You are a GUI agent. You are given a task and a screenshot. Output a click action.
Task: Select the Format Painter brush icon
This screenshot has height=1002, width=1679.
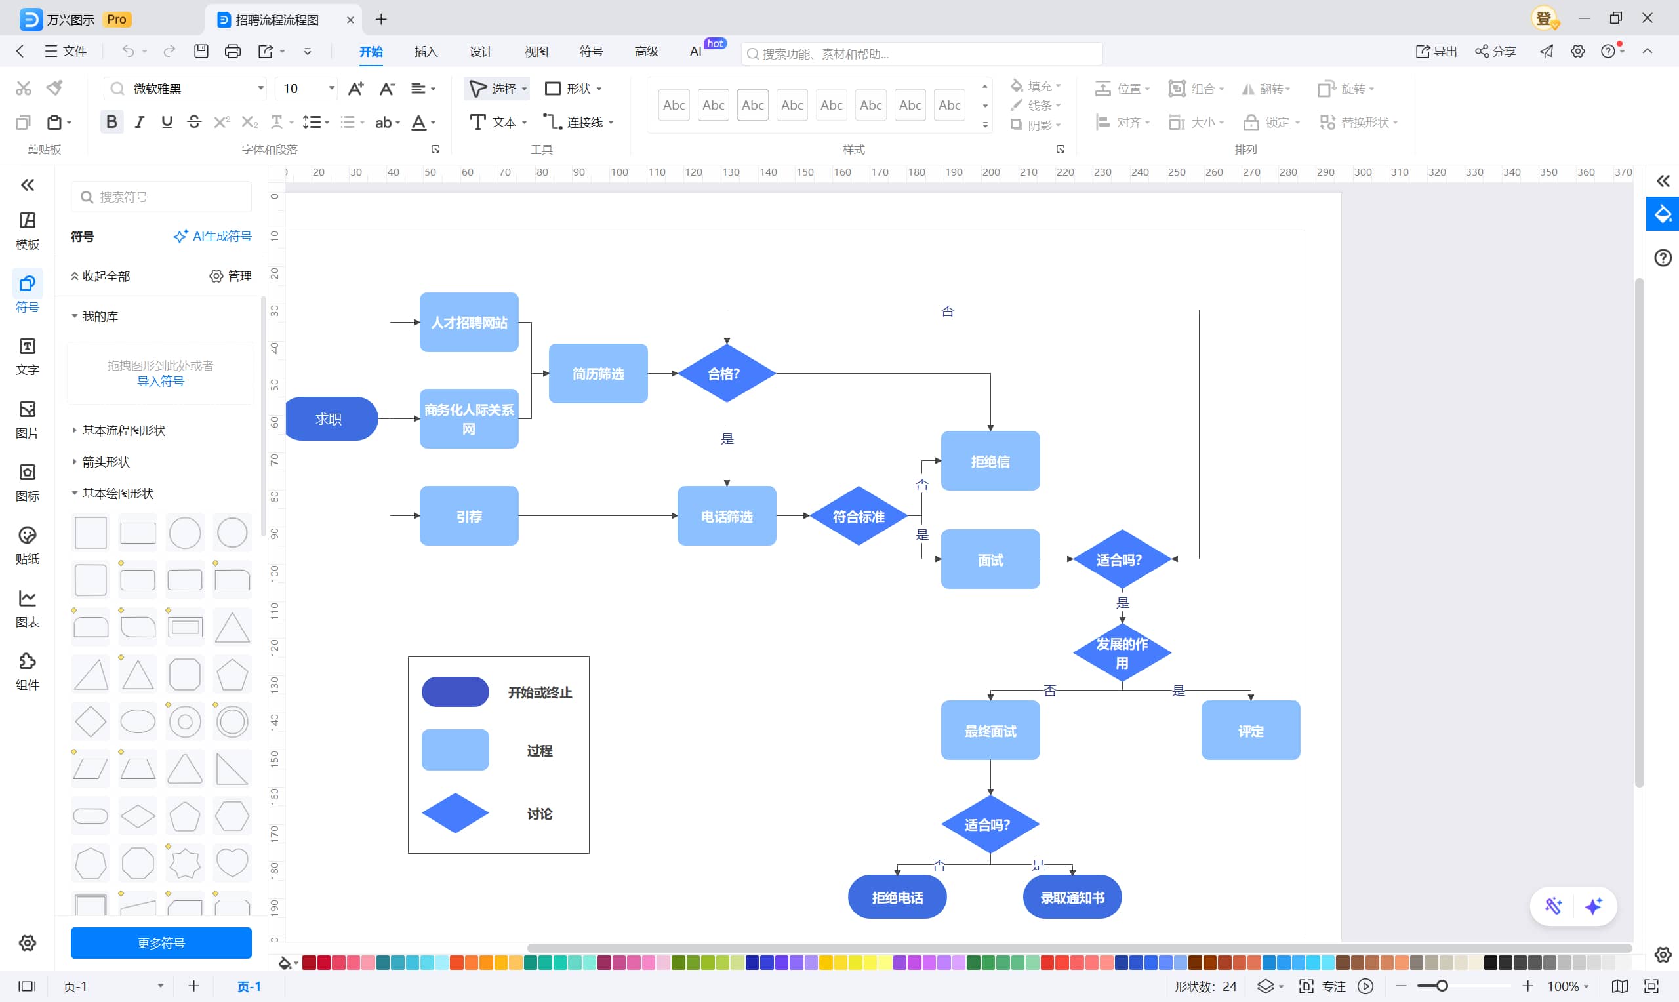point(54,88)
